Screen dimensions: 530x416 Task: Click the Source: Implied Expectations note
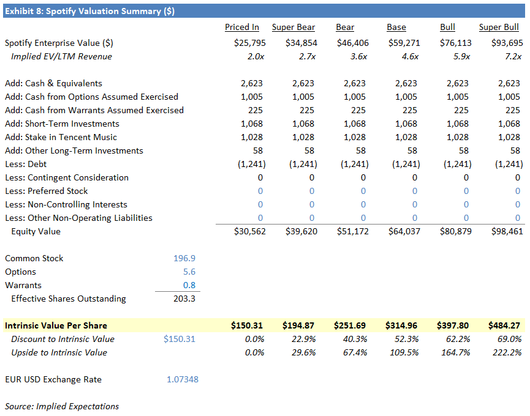tap(62, 407)
